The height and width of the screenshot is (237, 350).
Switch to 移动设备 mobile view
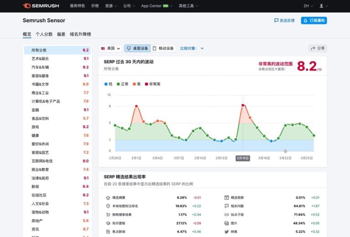click(x=163, y=48)
